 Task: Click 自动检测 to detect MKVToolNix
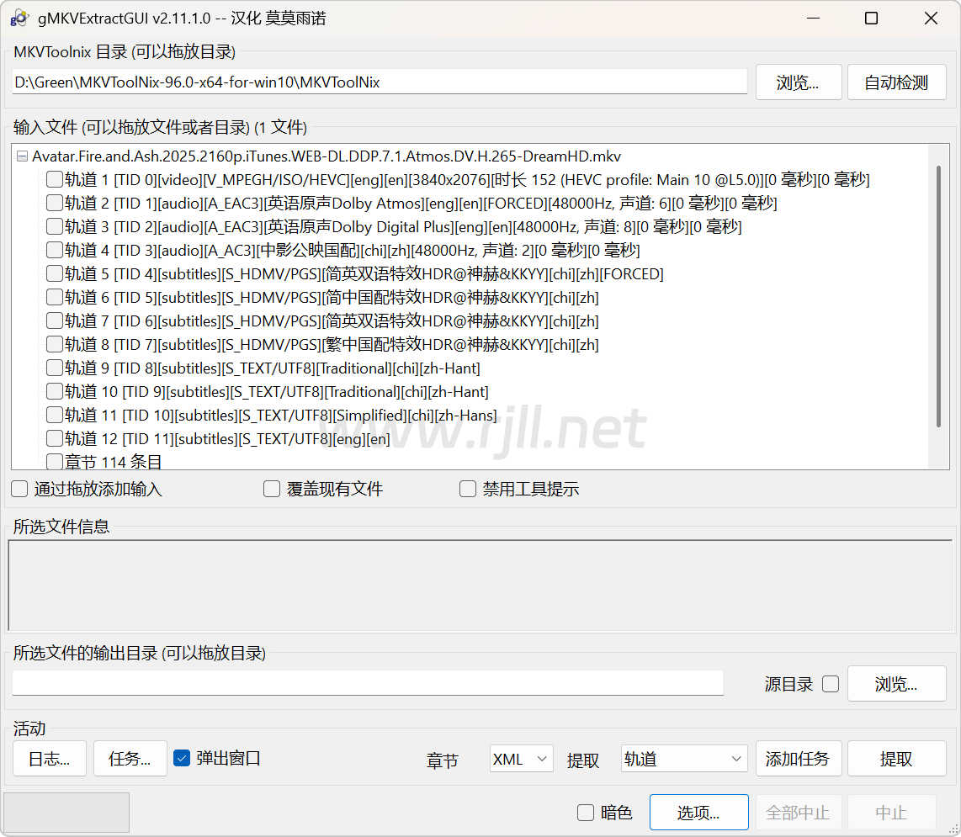[x=896, y=82]
